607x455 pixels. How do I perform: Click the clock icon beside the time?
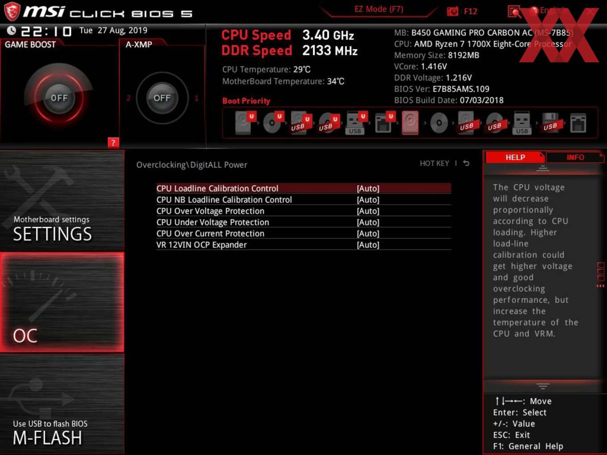tap(12, 30)
